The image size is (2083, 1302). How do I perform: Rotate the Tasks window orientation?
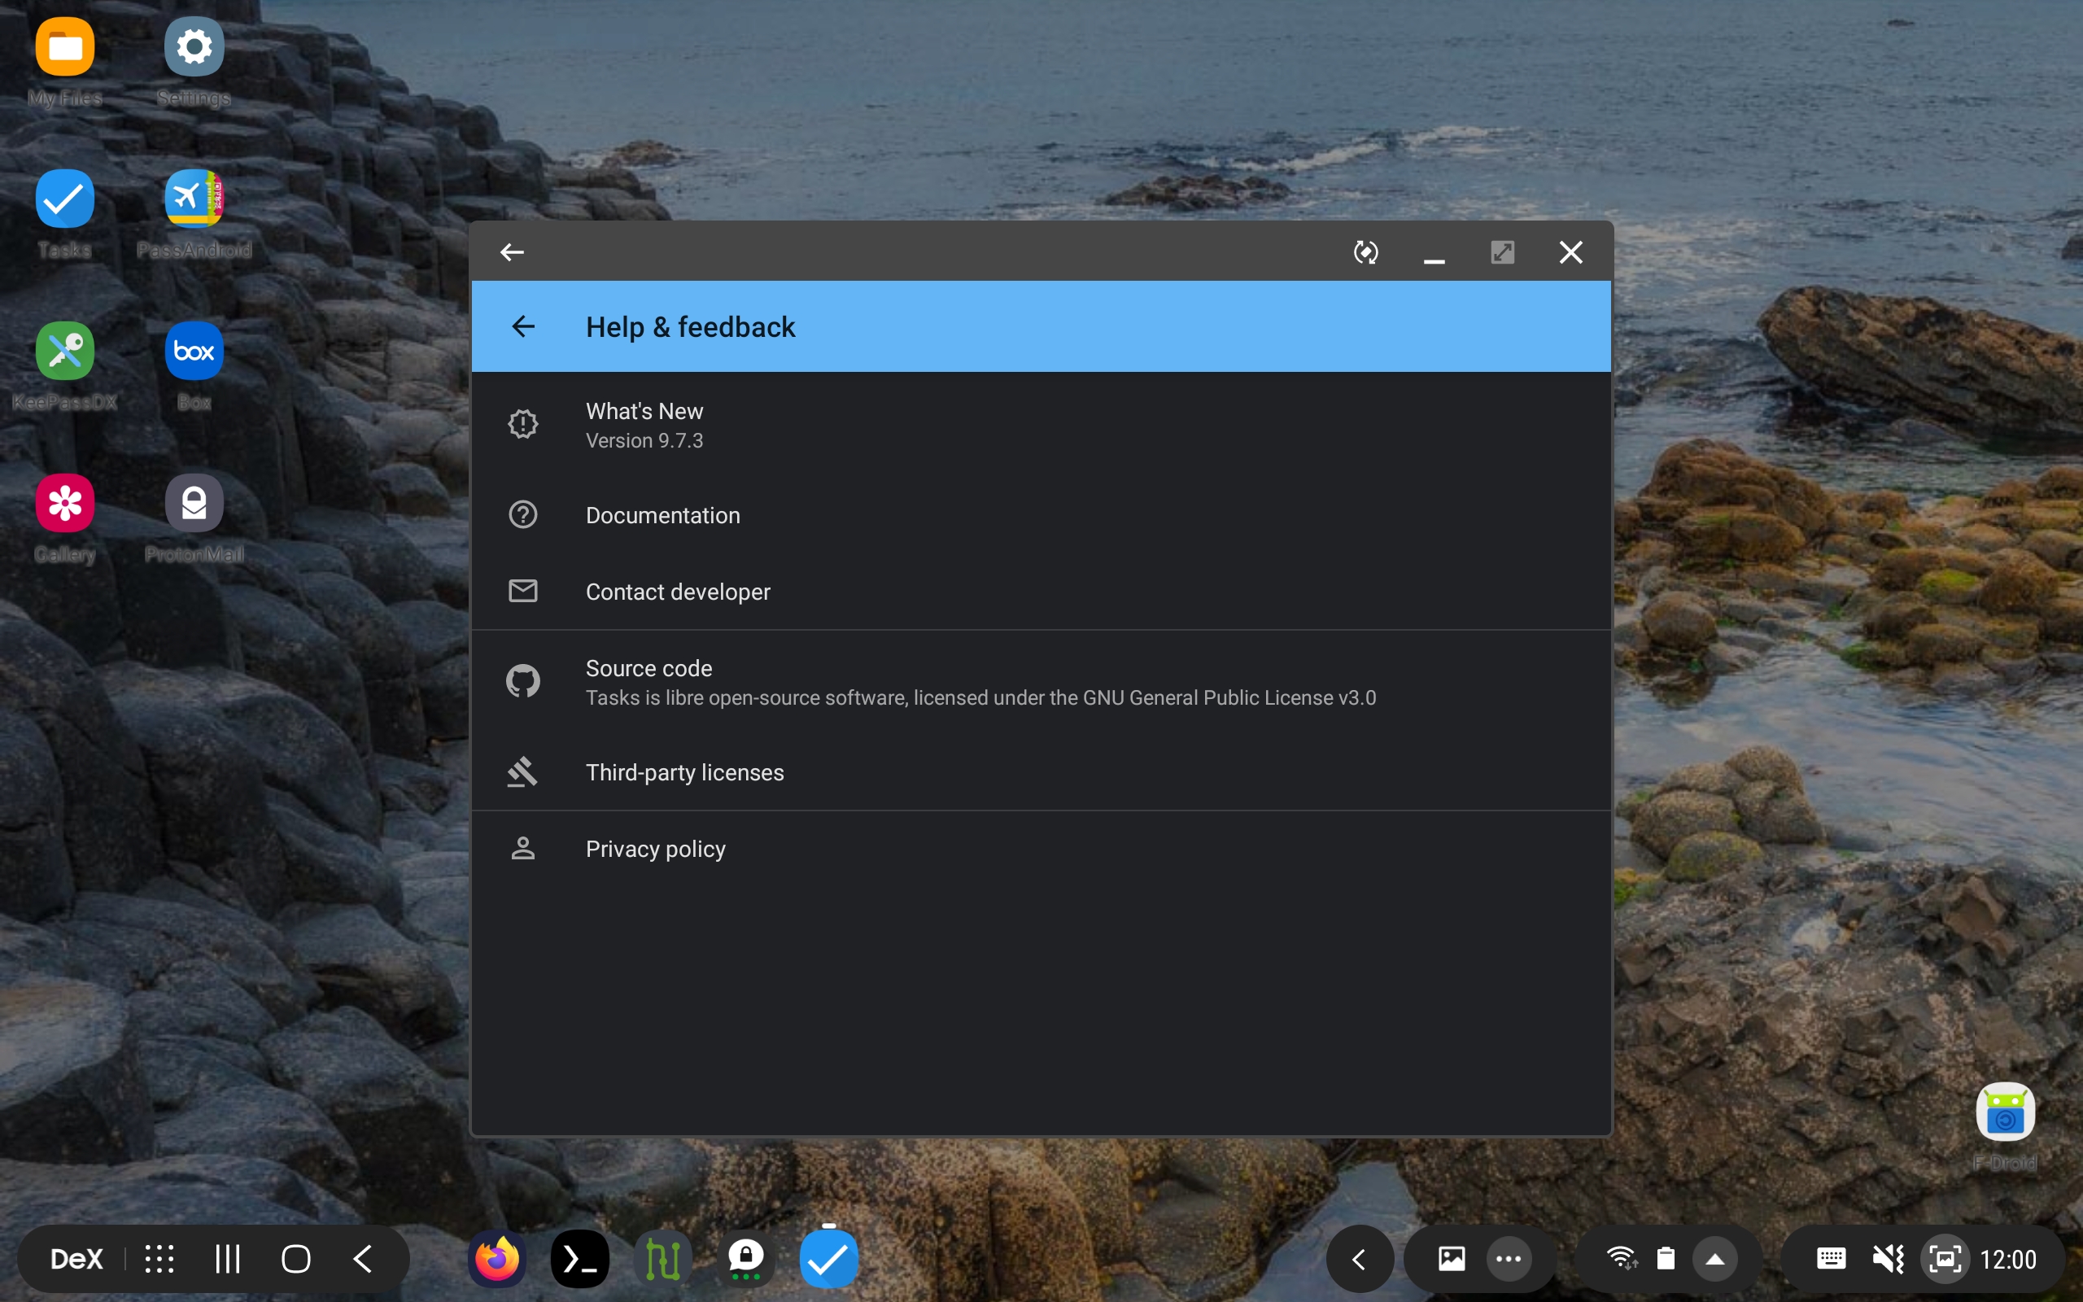click(1366, 251)
